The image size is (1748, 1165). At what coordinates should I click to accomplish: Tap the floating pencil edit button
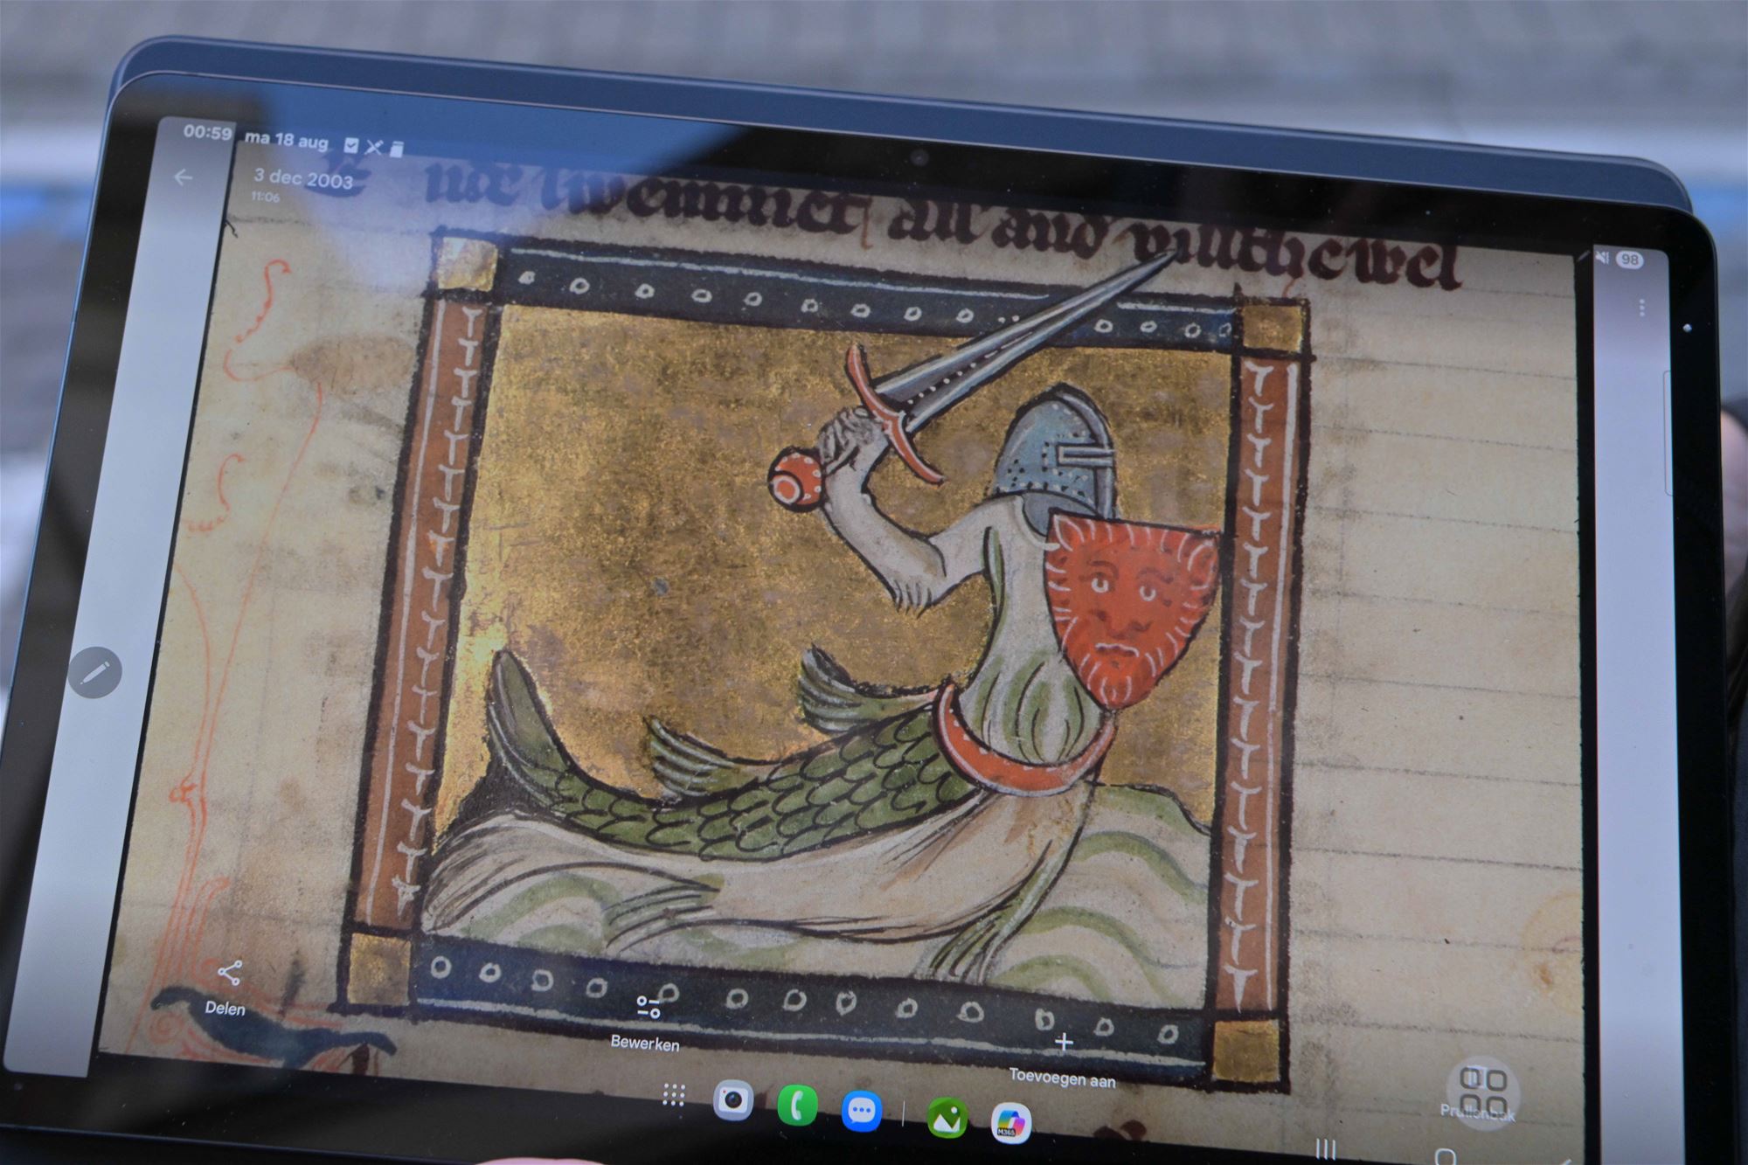coord(95,671)
